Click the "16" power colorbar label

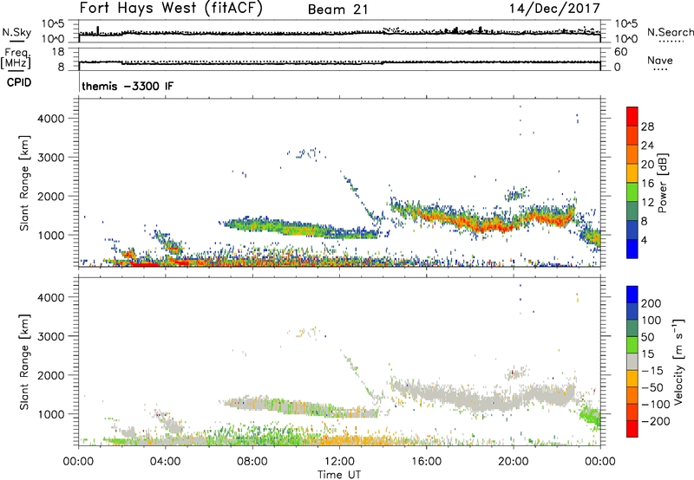(x=647, y=184)
